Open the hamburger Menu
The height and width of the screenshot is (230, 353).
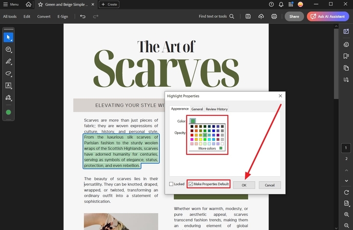[x=11, y=4]
